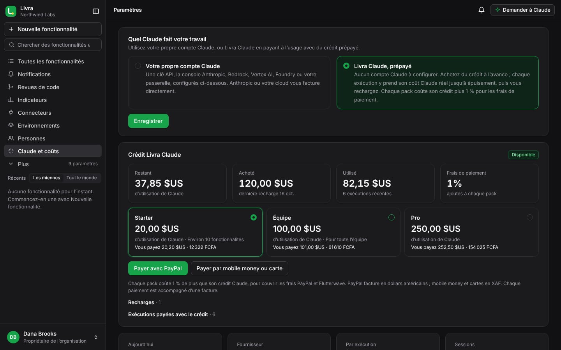Click the search magnifier icon
The width and height of the screenshot is (561, 350).
coord(12,45)
